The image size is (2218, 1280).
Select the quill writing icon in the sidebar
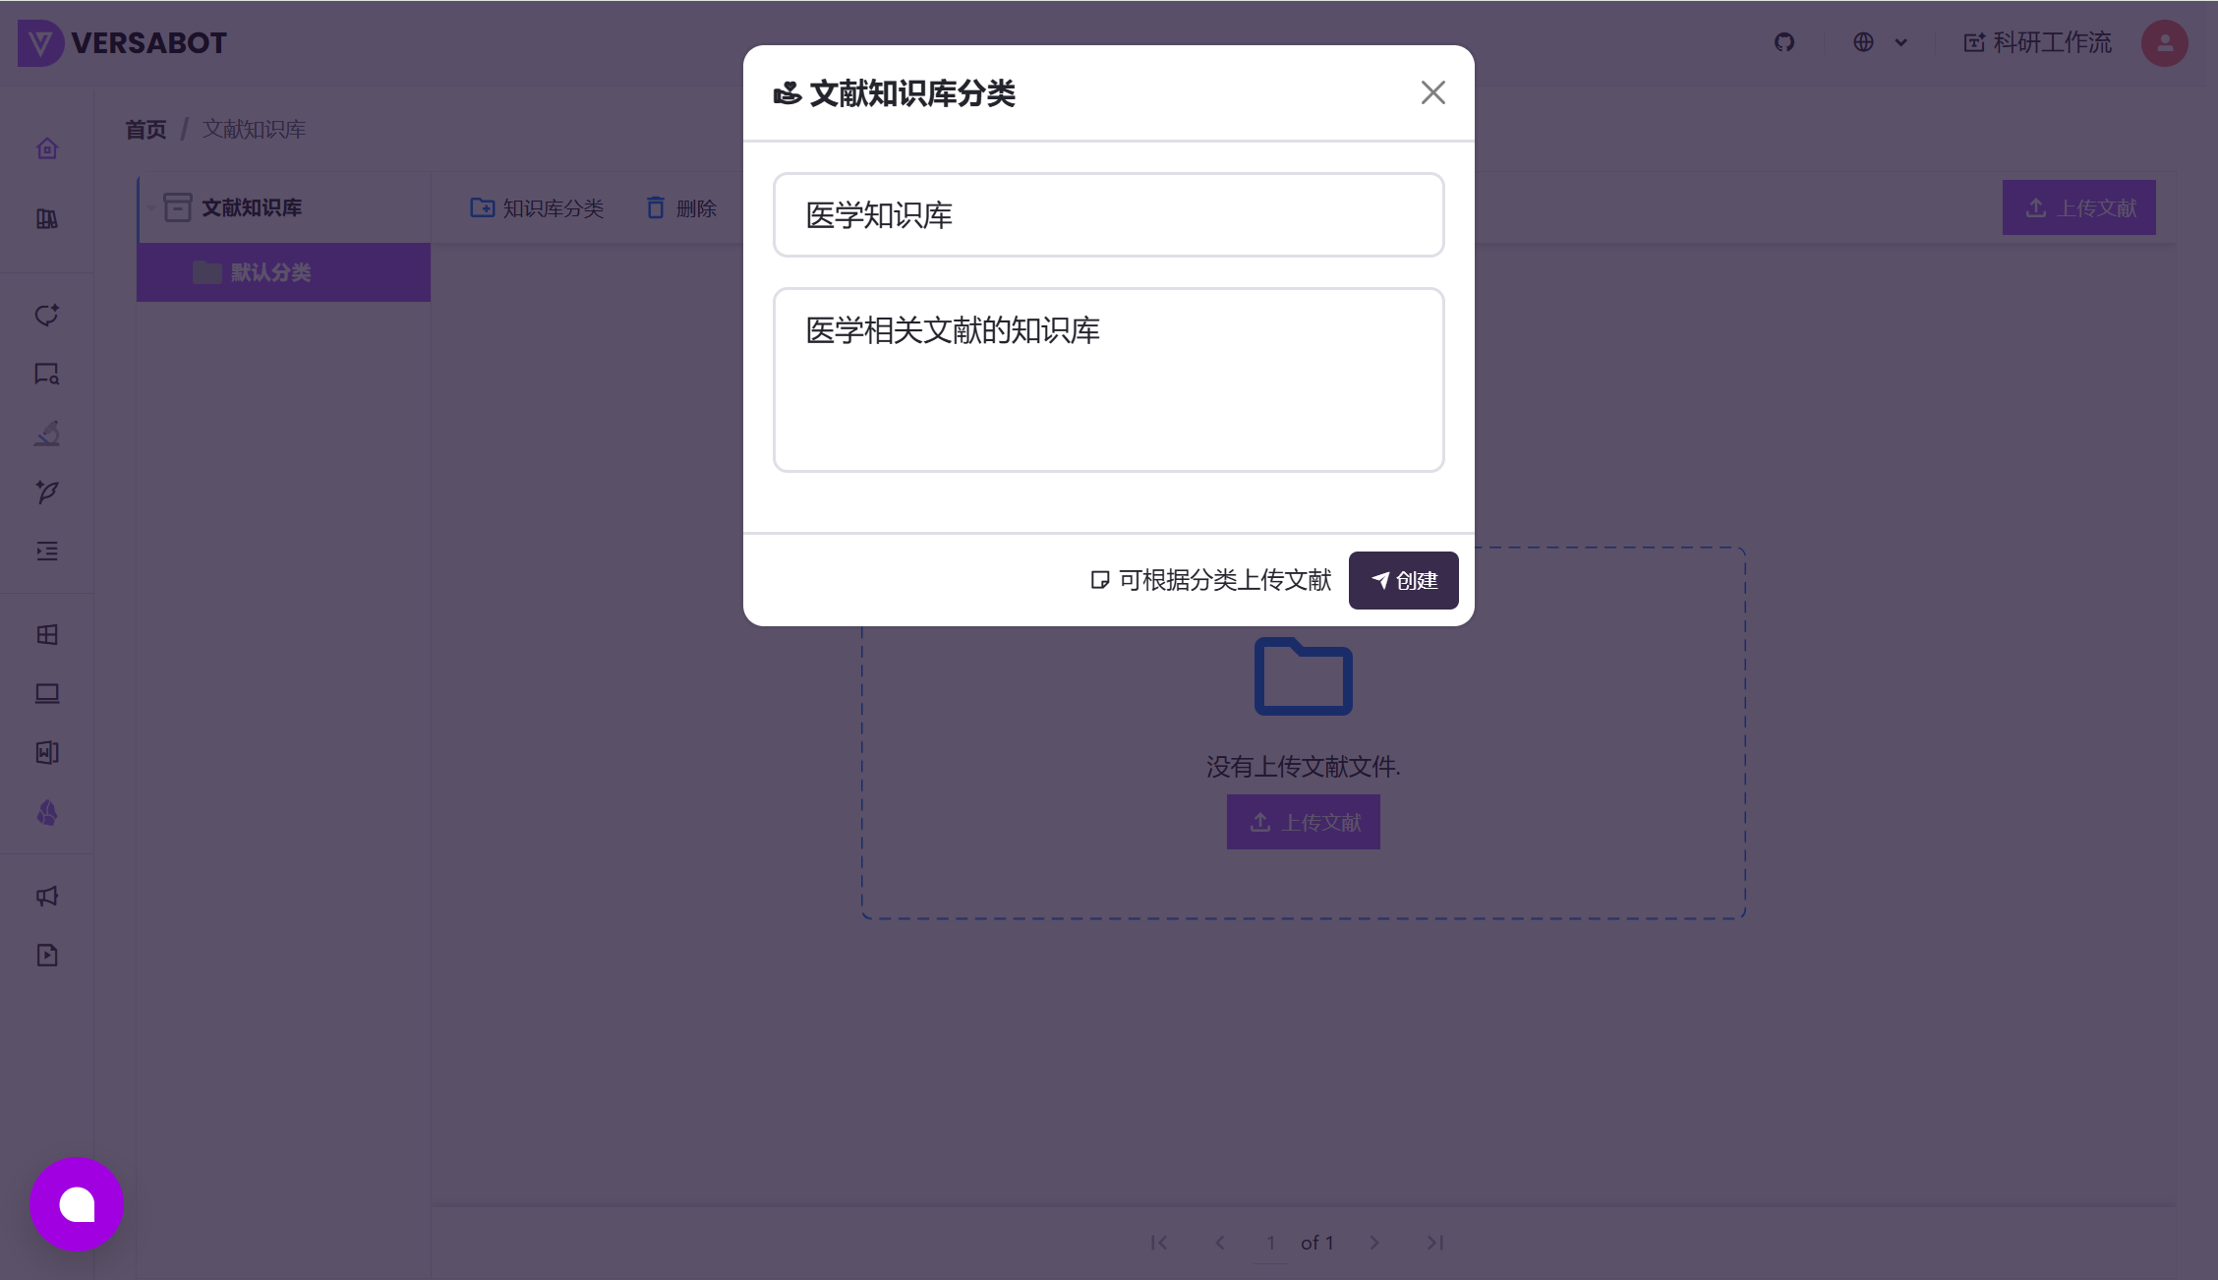click(x=46, y=493)
